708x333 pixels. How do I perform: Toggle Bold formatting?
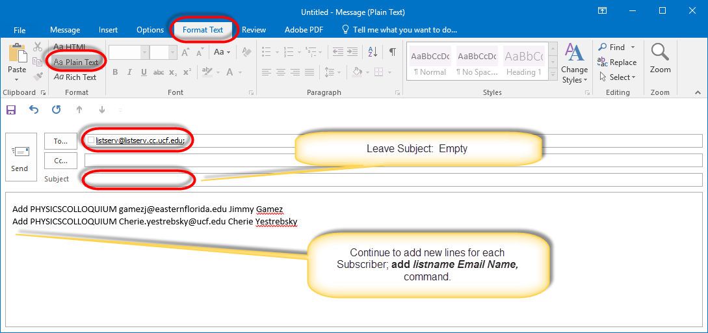[x=114, y=72]
